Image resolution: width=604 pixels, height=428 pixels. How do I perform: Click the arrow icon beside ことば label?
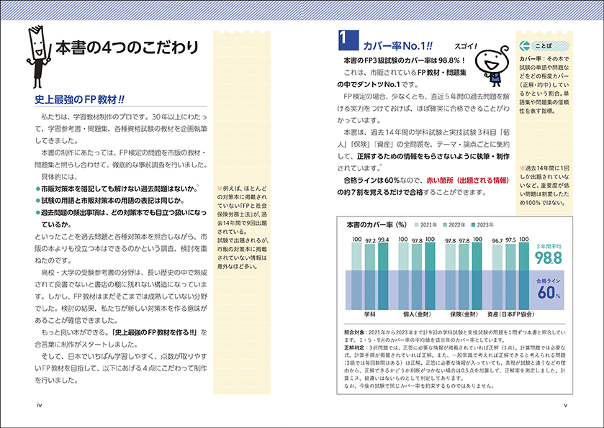pos(524,46)
